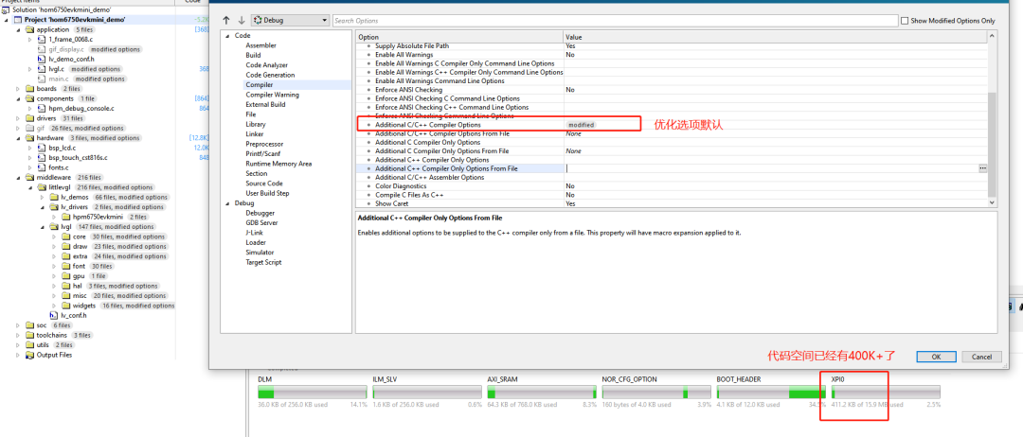Click the fonts.c file icon

(x=41, y=167)
